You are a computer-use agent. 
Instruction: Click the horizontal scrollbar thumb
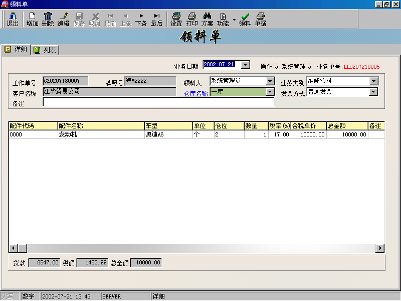(23, 248)
